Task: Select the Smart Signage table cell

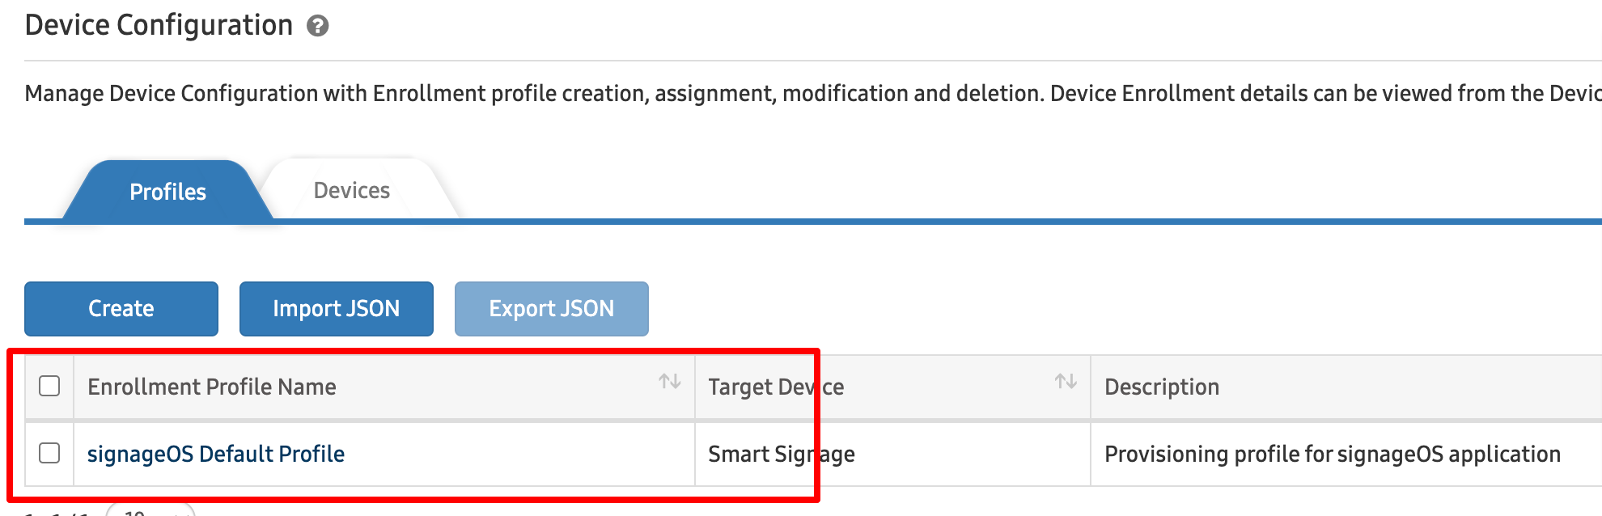Action: point(781,454)
